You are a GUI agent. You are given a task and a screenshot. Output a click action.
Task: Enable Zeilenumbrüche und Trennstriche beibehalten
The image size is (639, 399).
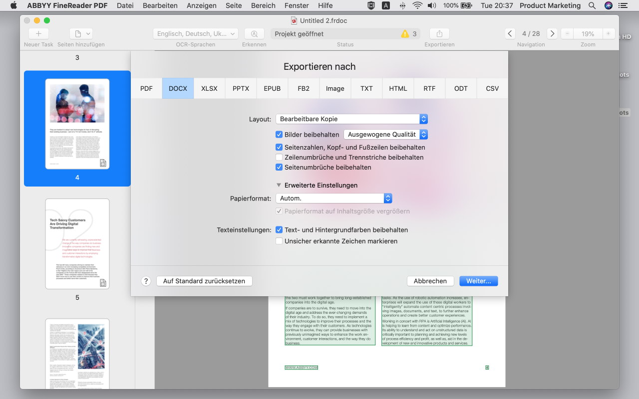coord(279,158)
